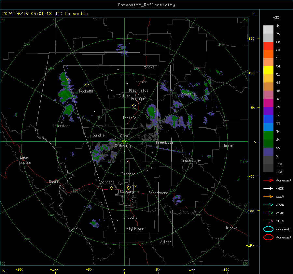Select the 20 dBZ green color swatch
This screenshot has width=293, height=274.
pos(268,136)
